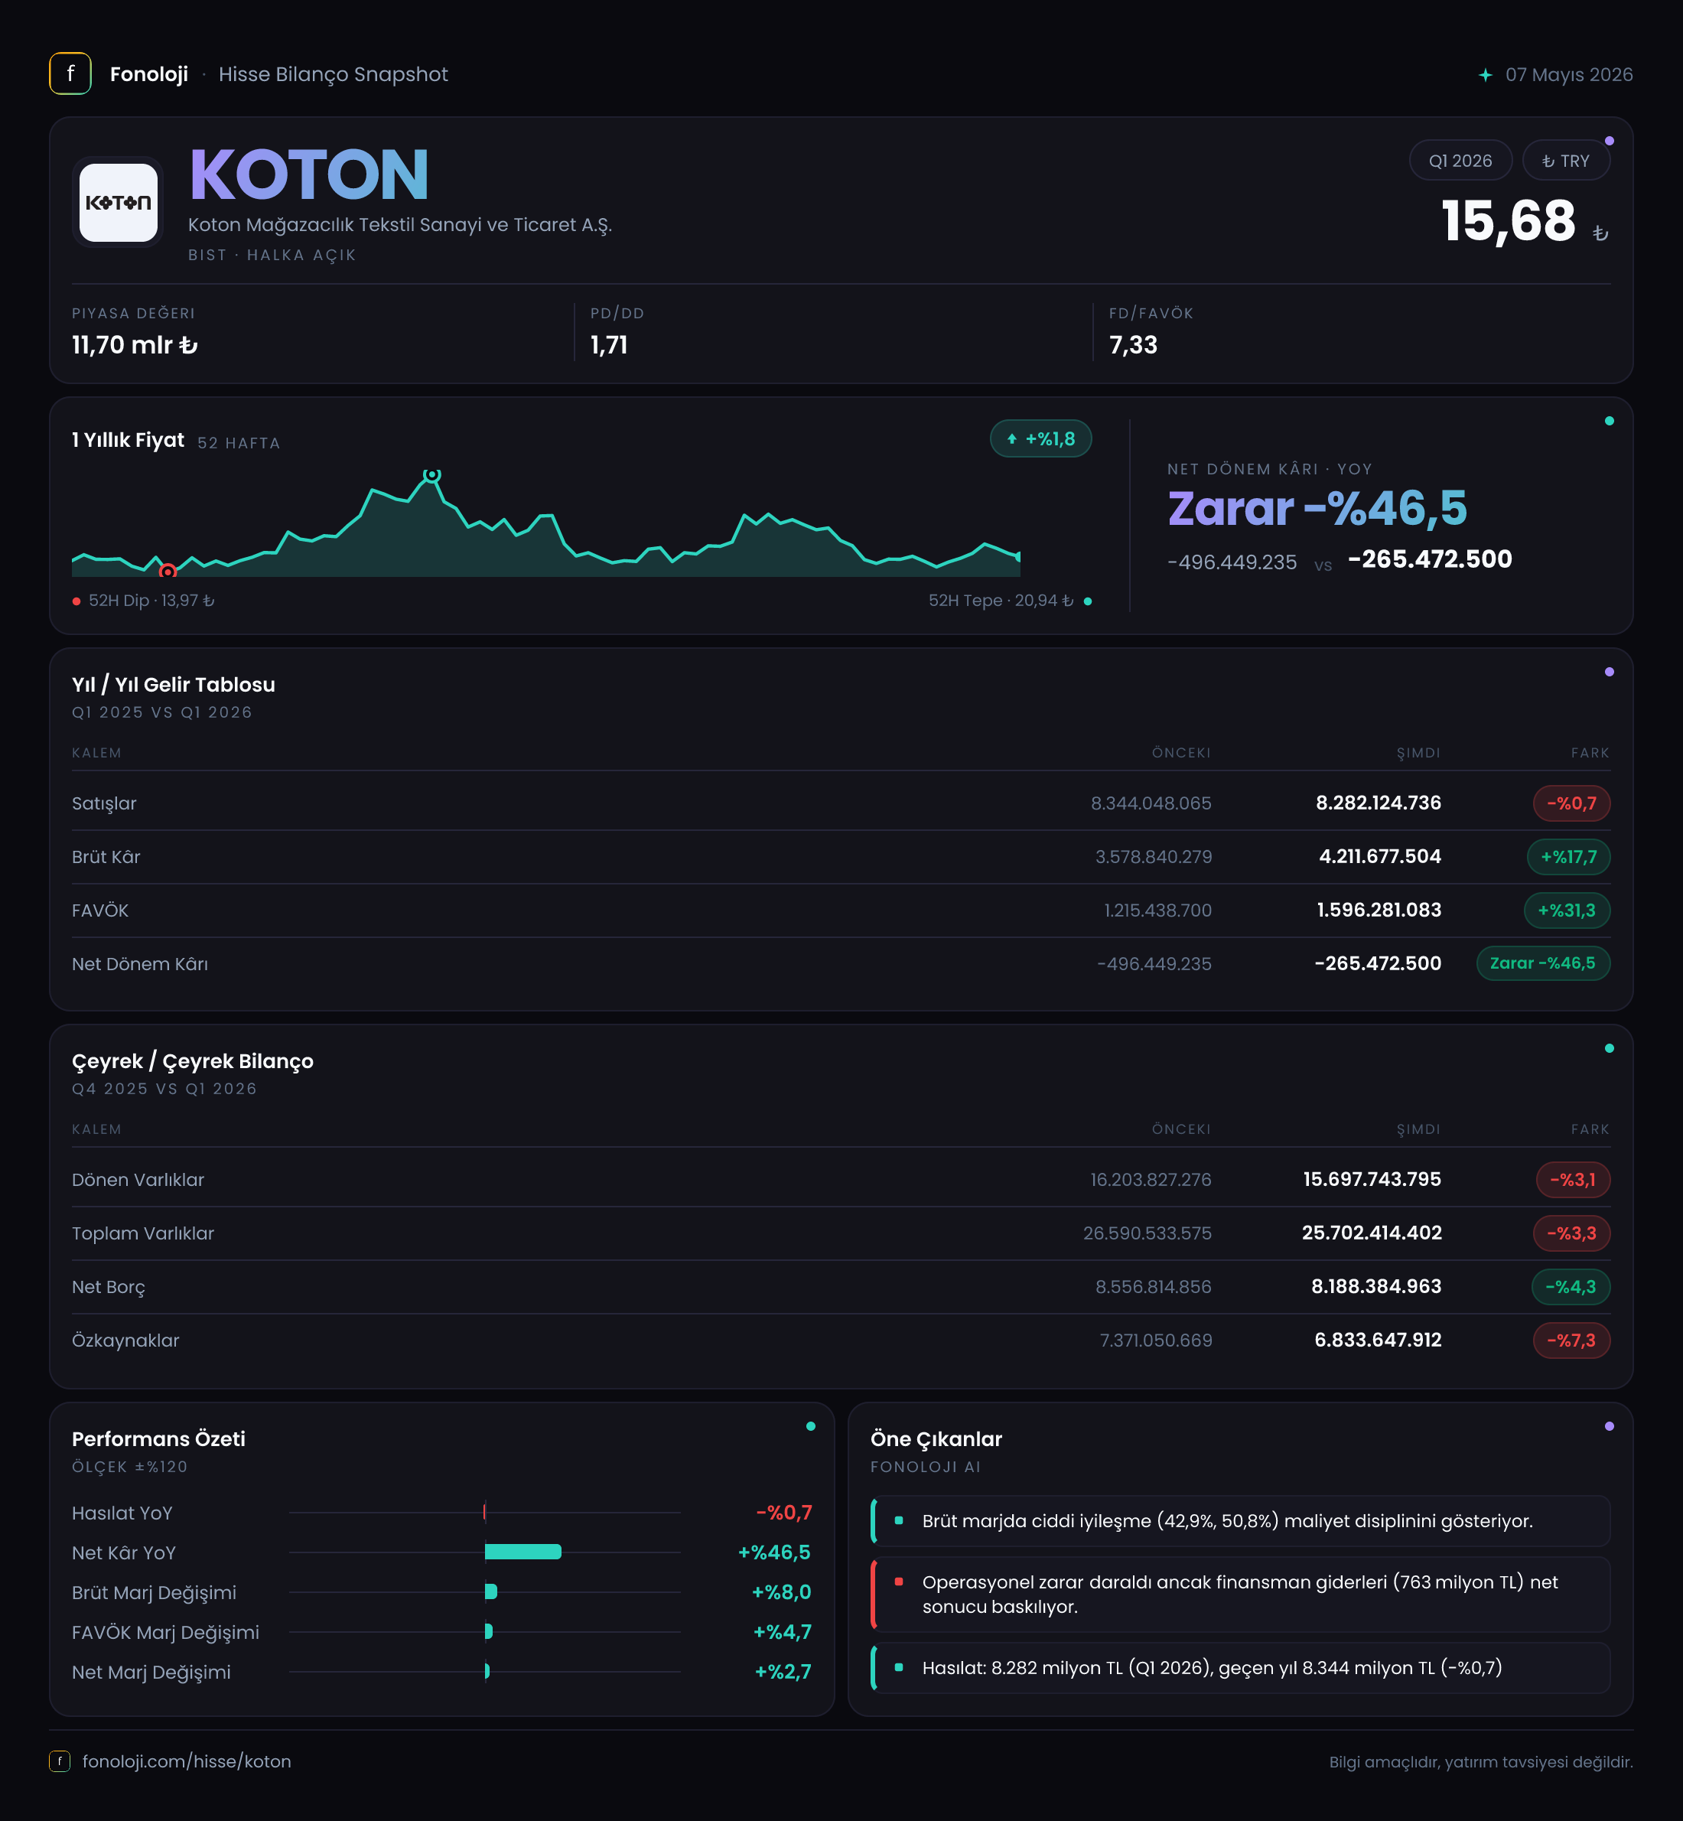Click the Toplam Varlıklar previous value 26.590.533.575
The image size is (1683, 1821).
pos(1147,1234)
